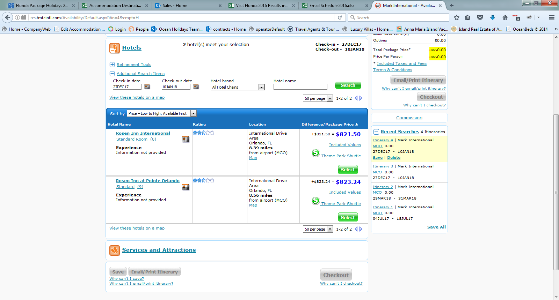Open Itinerary 3 in Recent Searches
Image resolution: width=559 pixels, height=300 pixels.
[x=383, y=166]
